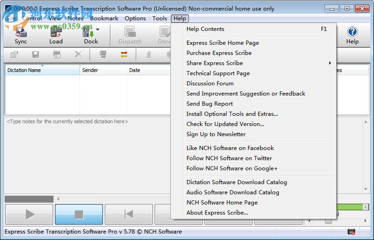Adjust the green volume slider handle
This screenshot has width=374, height=240.
(365, 207)
